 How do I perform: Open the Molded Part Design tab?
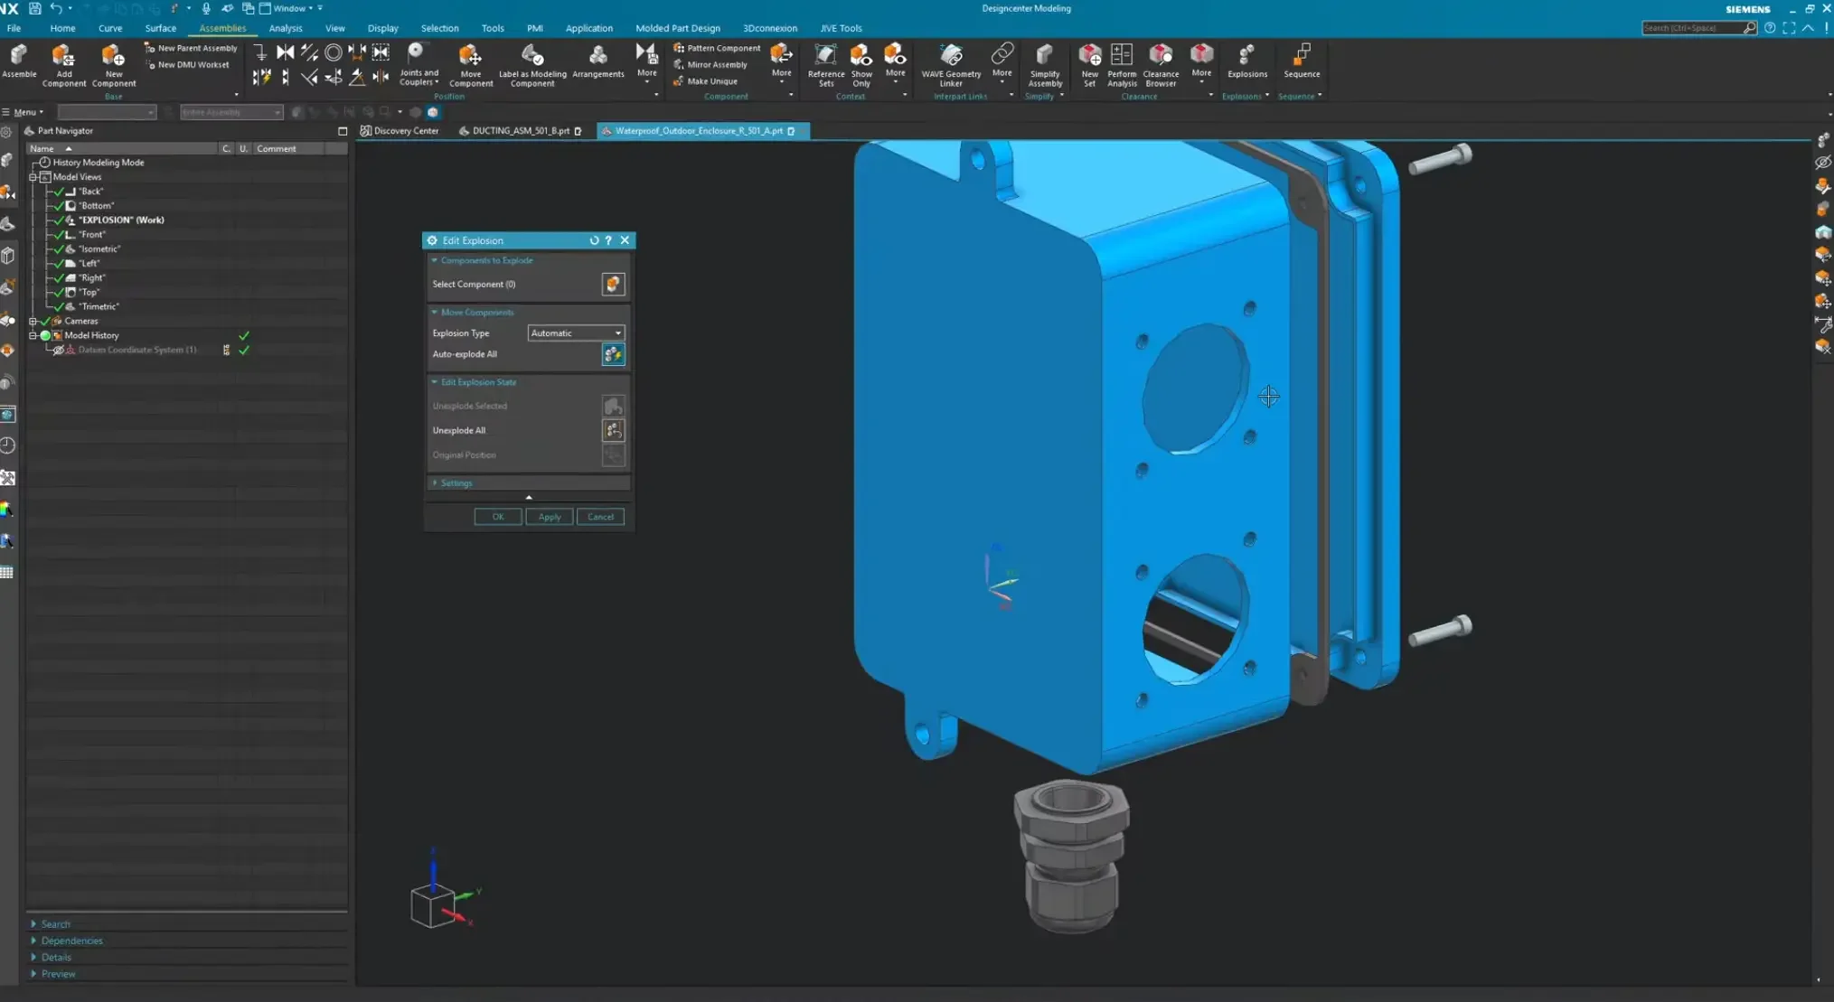click(x=677, y=28)
